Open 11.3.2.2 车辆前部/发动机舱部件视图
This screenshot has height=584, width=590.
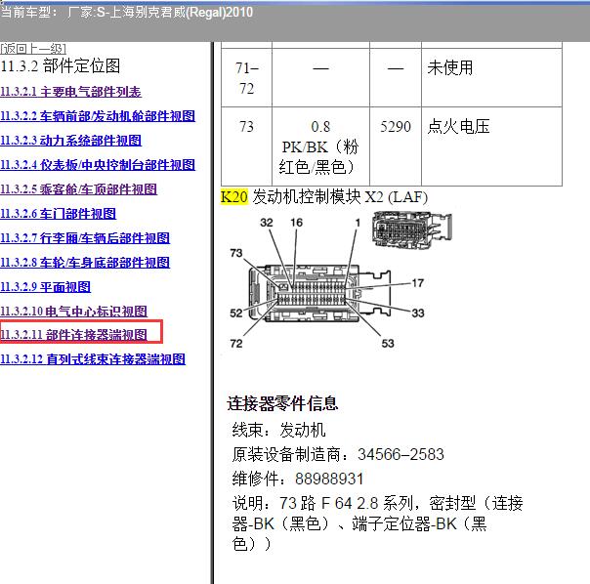coord(98,116)
